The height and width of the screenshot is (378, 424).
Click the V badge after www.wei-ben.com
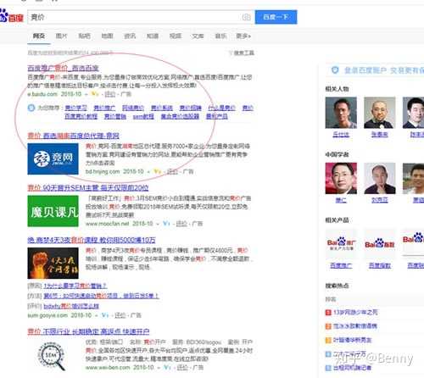tap(167, 368)
